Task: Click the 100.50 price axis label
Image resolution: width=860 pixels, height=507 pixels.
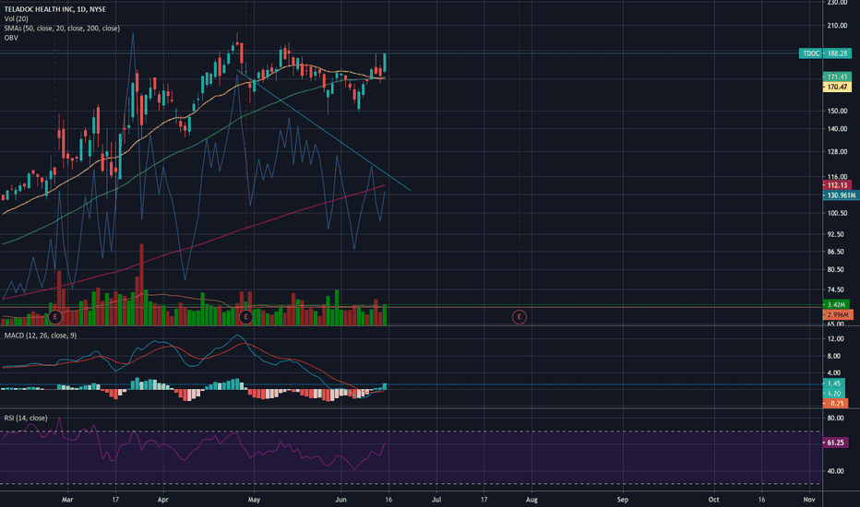Action: coord(837,213)
